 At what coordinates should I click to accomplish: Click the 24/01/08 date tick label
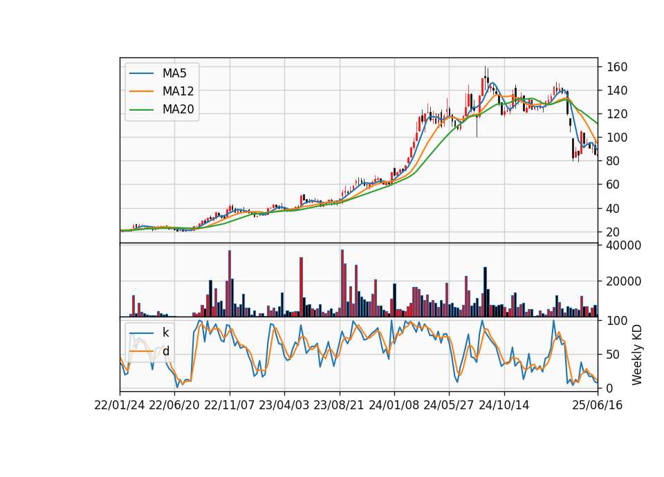[x=394, y=406]
